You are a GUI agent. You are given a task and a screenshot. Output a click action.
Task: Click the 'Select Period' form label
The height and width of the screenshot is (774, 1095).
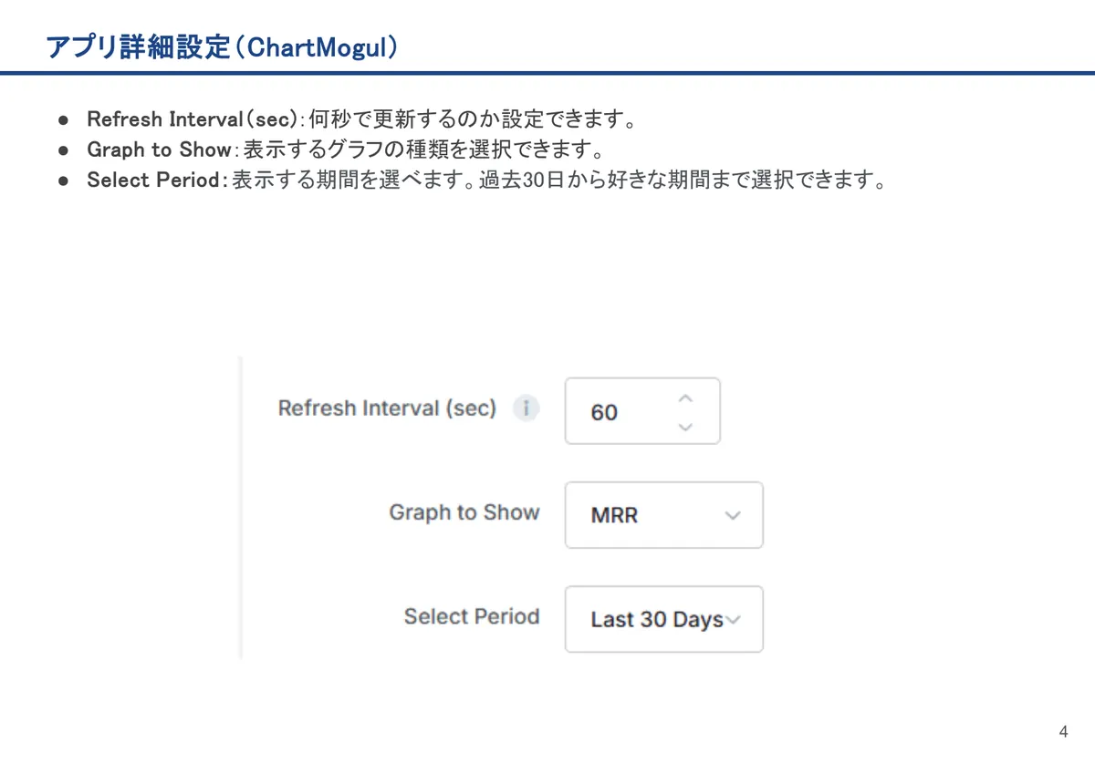click(472, 616)
